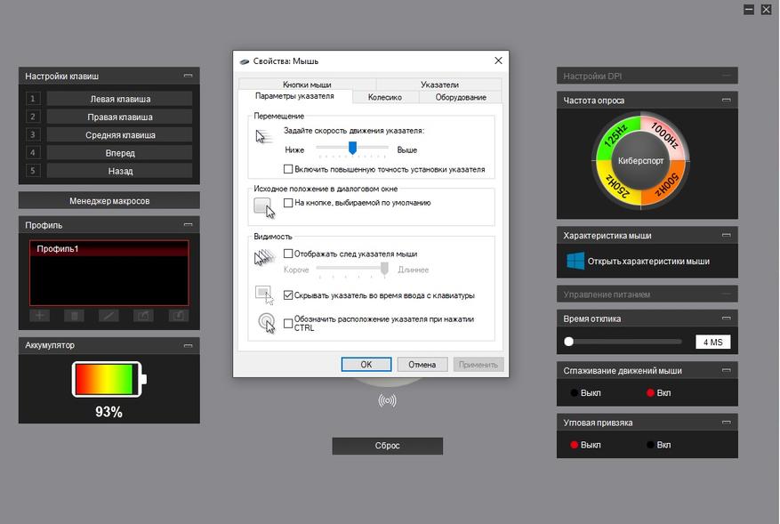Image resolution: width=780 pixels, height=524 pixels.
Task: Close the Свойства: Мышь dialog
Action: (498, 60)
